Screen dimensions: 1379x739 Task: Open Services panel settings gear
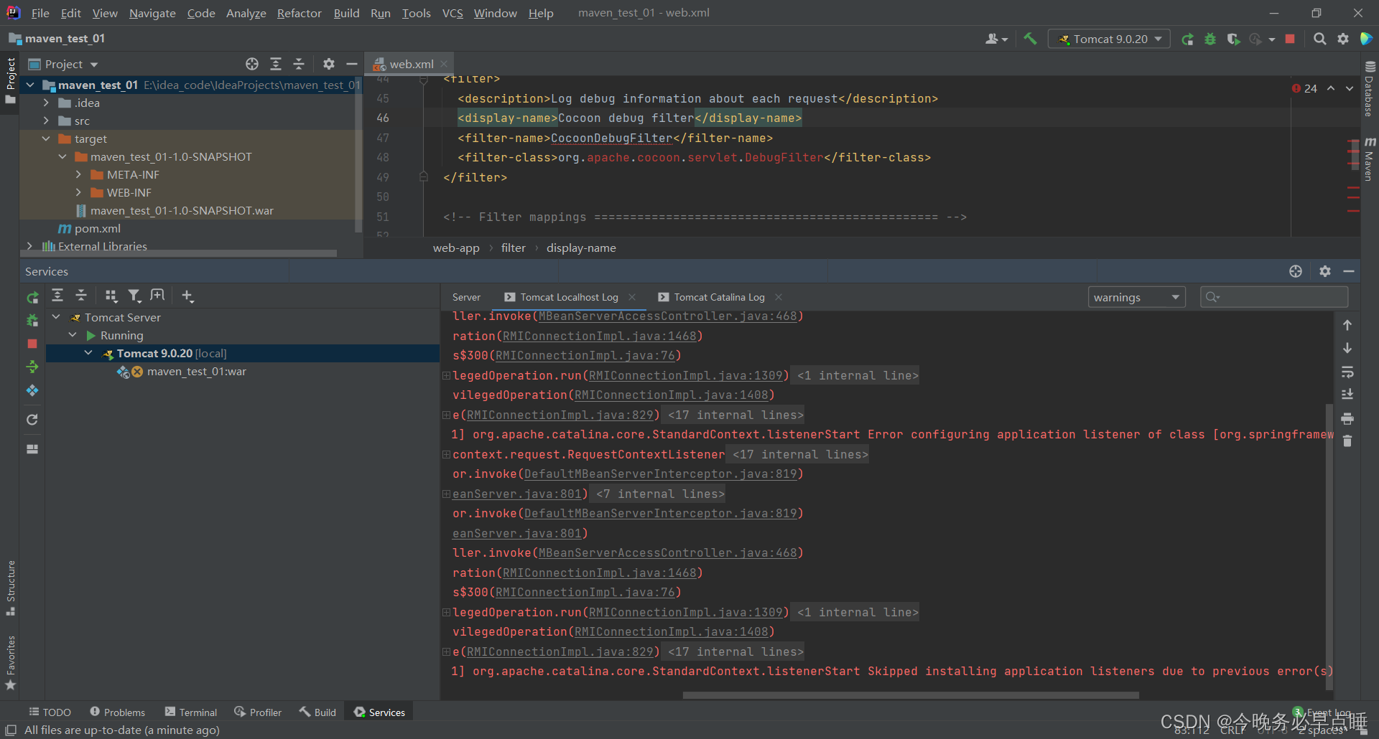(1325, 271)
